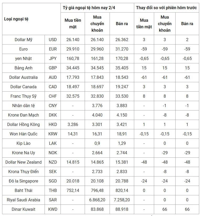This screenshot has height=216, width=200.
Task: Click the "Thay đổi so với phiên hôm trước" header
Action: point(166,8)
